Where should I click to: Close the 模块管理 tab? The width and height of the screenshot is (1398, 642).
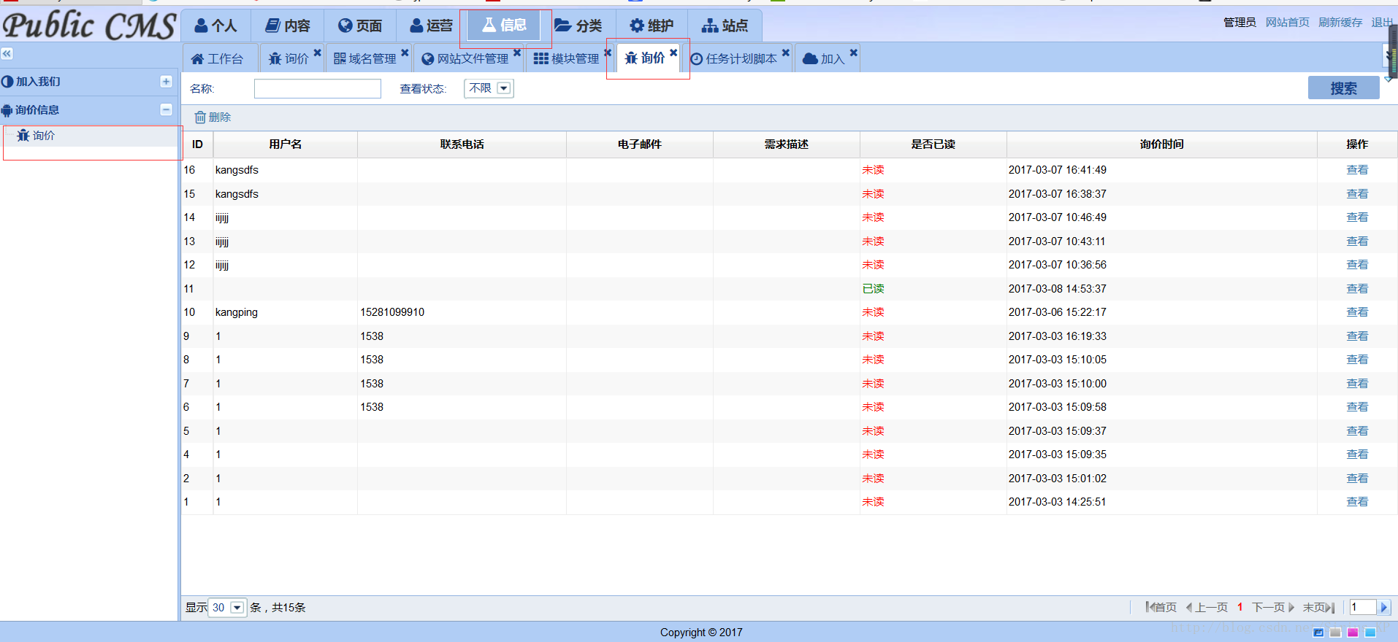click(608, 53)
